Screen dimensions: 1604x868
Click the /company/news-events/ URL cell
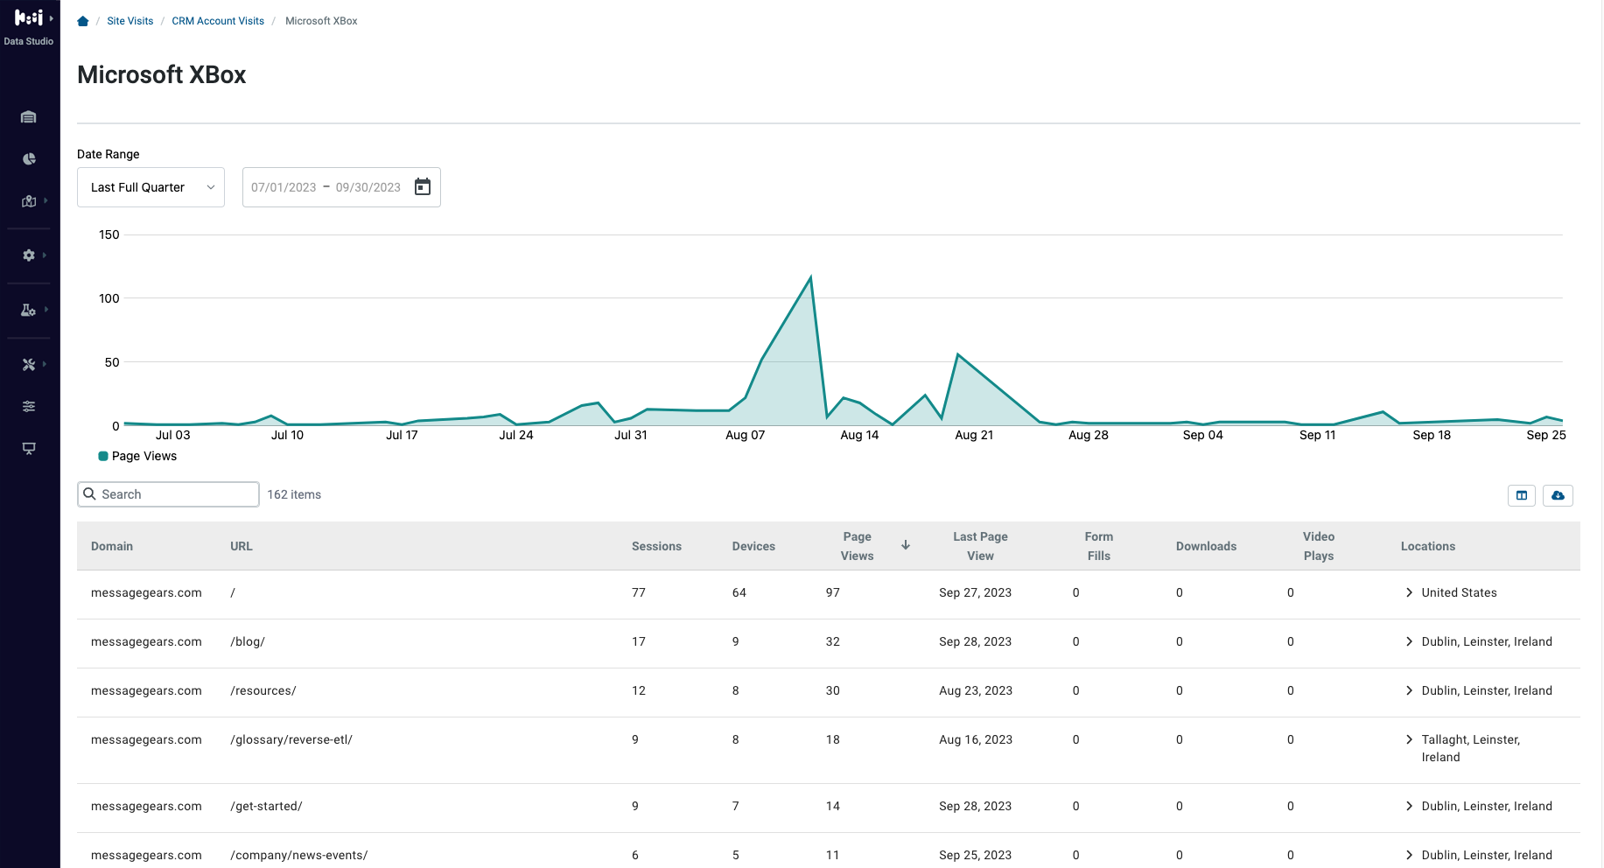(299, 855)
